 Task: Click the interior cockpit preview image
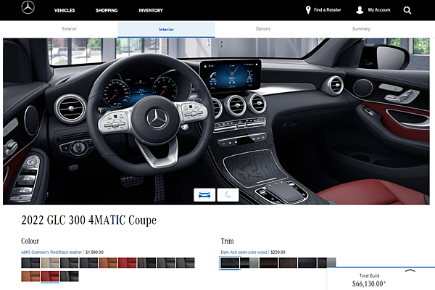coord(216,122)
